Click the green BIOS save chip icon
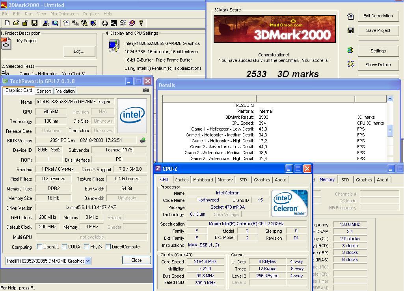Viewport: 404px width, 291px height. [x=142, y=140]
